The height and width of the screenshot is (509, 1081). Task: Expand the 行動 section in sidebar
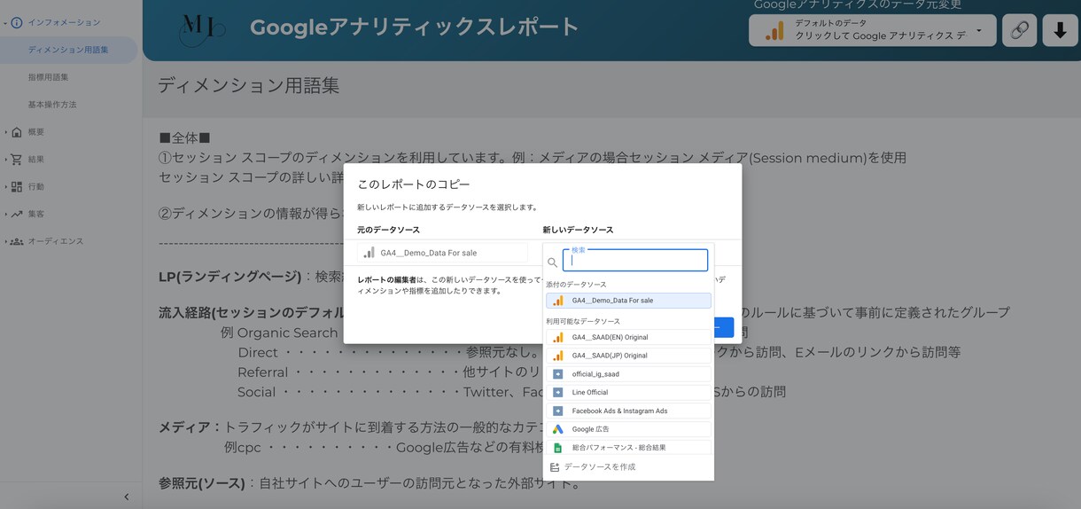5,187
